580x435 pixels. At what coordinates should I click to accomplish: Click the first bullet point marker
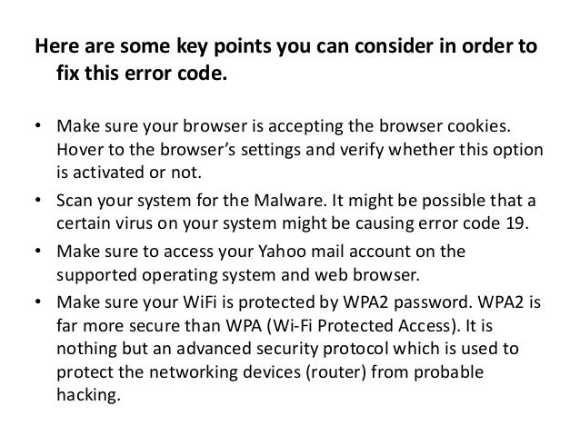[38, 125]
